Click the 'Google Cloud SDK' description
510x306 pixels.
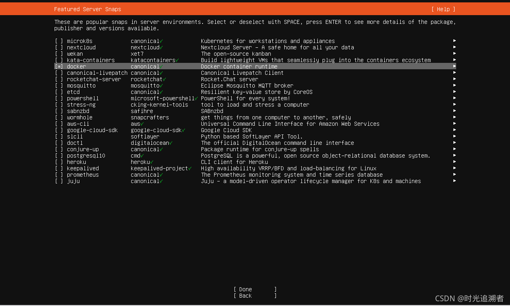point(226,130)
